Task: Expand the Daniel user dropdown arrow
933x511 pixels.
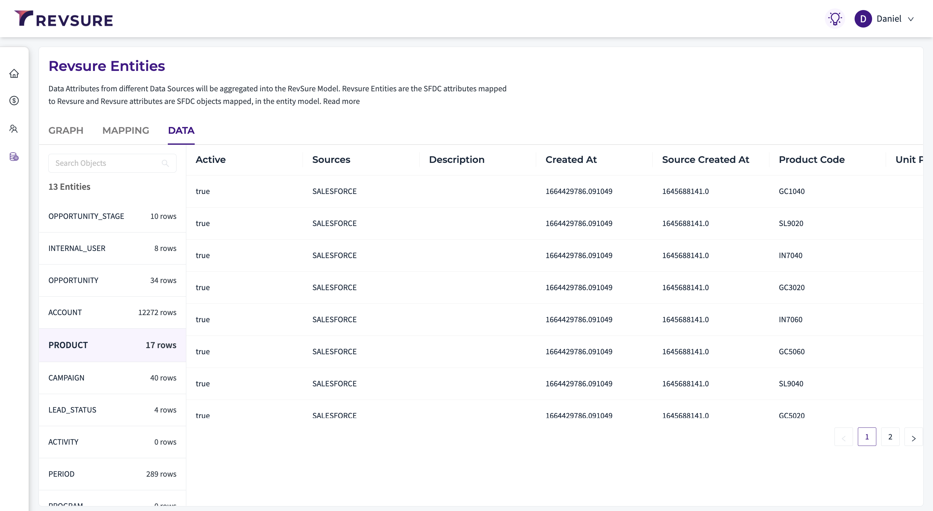Action: pos(911,19)
